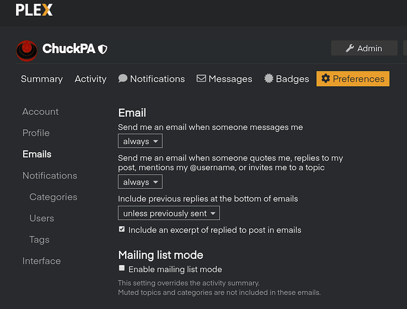This screenshot has height=309, width=407.
Task: Click the Plex logo
Action: (x=34, y=10)
